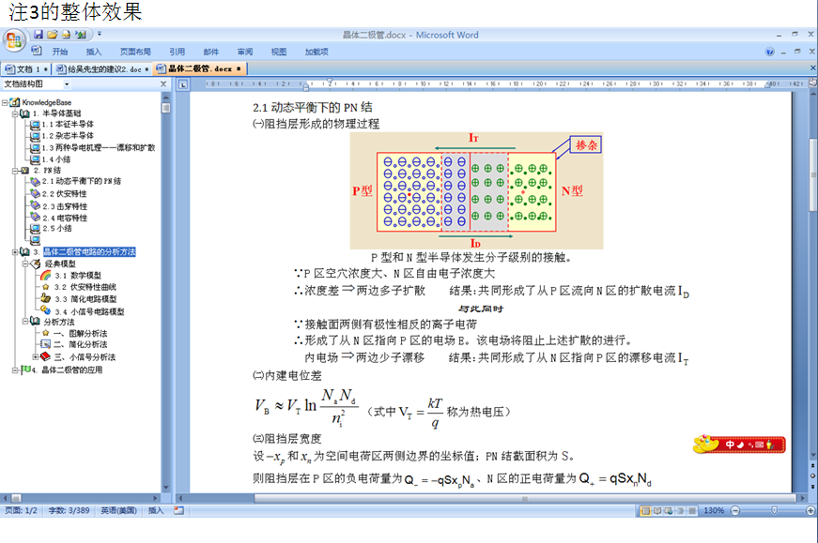Click the 130% zoom level button
The width and height of the screenshot is (818, 543).
coord(714,511)
